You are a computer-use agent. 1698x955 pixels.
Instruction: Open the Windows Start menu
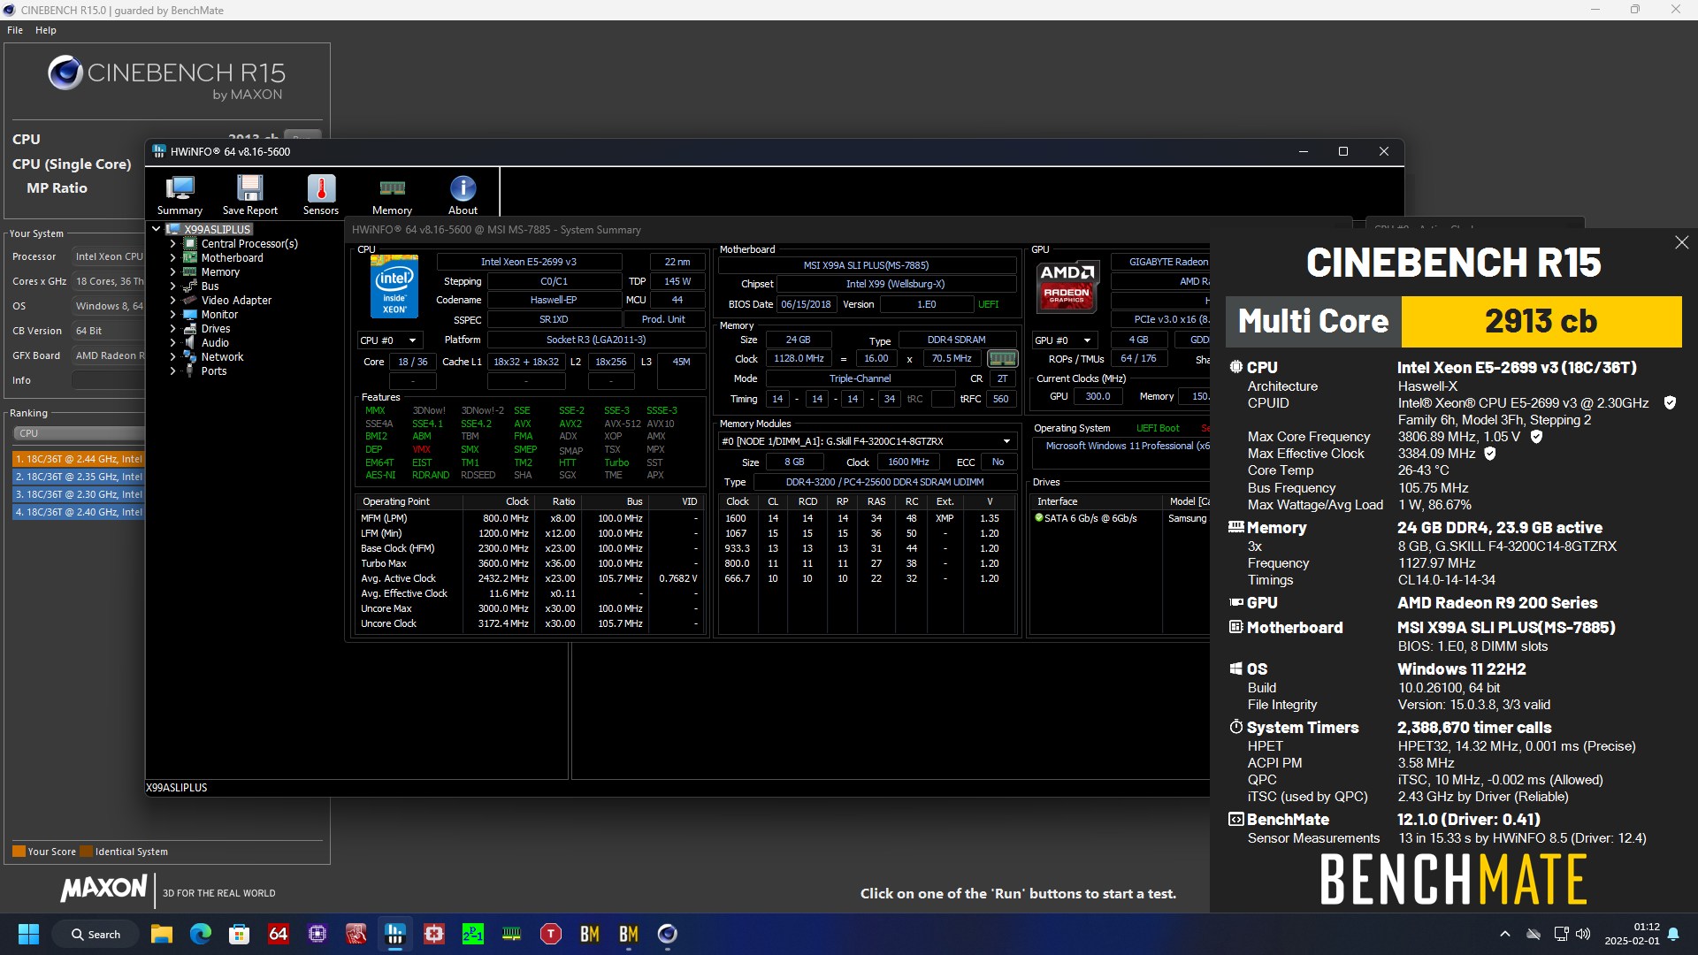pos(28,934)
